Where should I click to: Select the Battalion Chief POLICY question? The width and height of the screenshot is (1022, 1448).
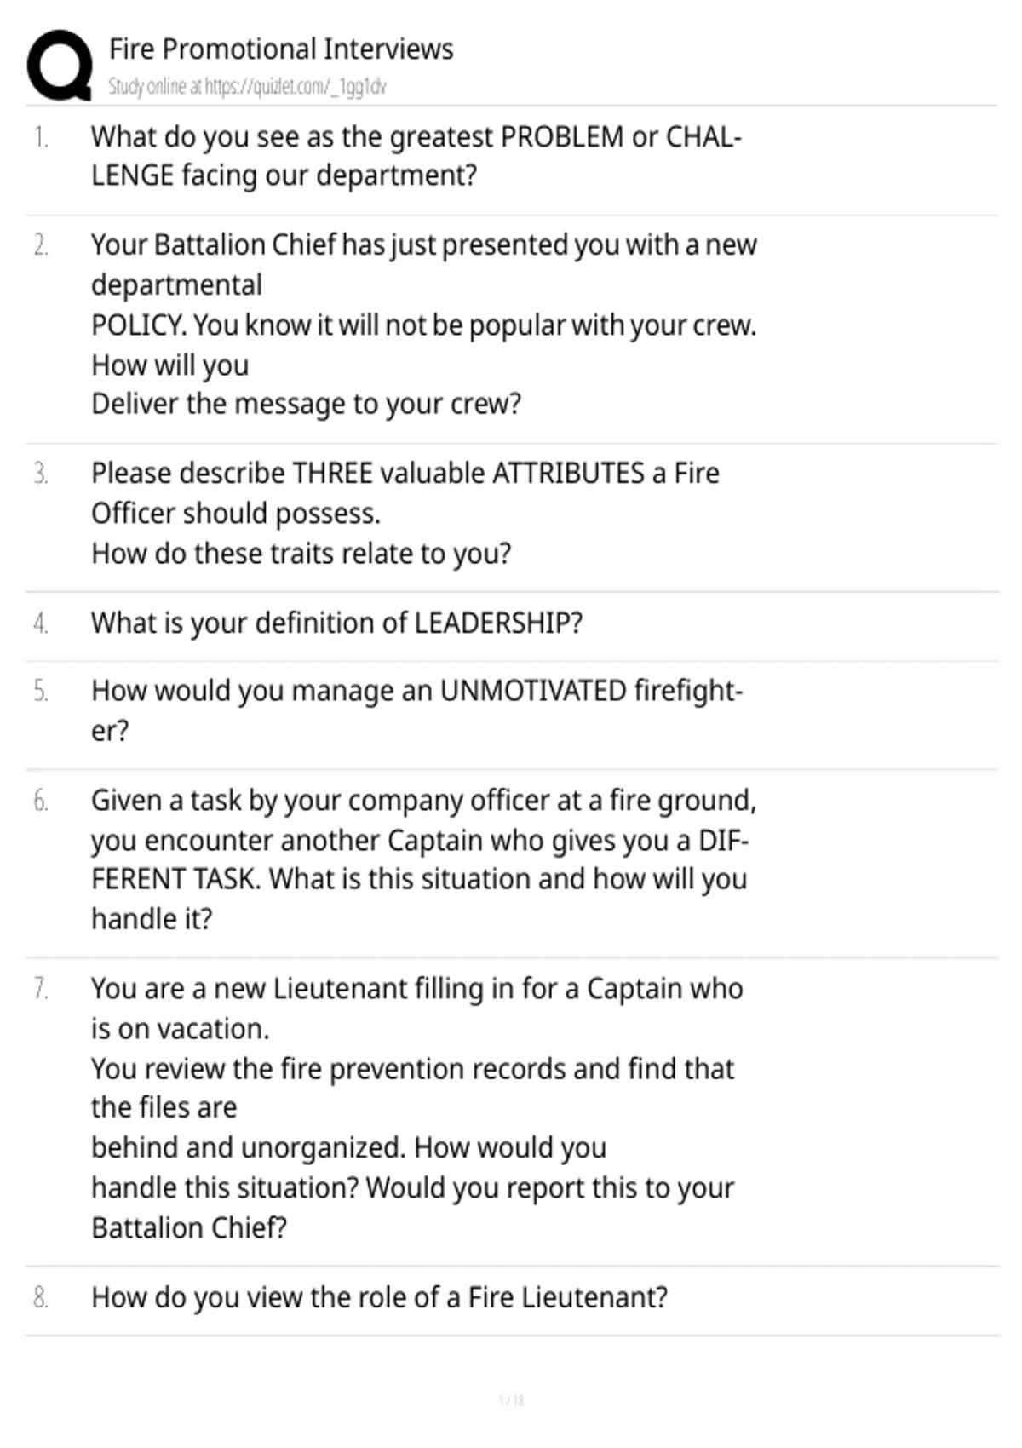424,324
